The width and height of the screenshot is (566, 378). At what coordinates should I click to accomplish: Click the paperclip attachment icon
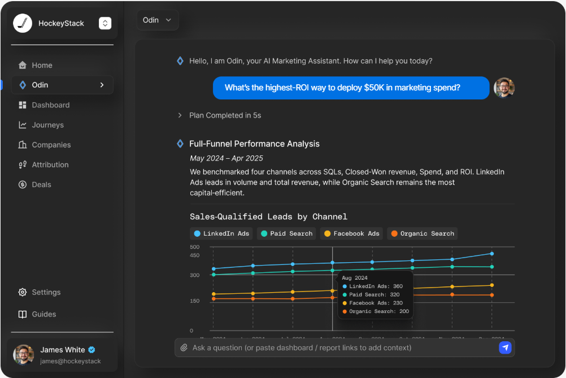click(184, 347)
